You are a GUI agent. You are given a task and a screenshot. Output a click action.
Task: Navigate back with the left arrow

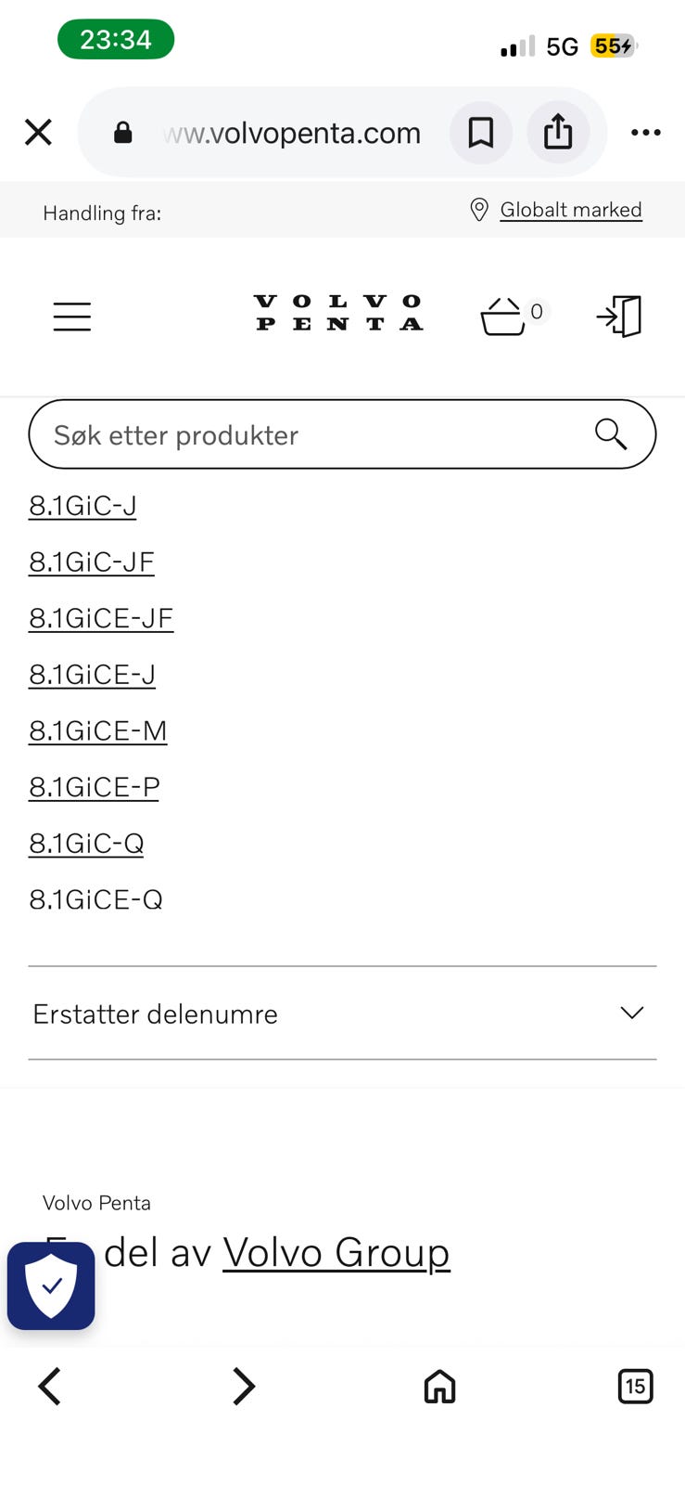pyautogui.click(x=50, y=1387)
